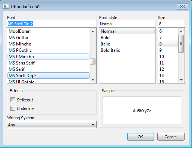This screenshot has width=192, height=148.
Task: Click the font list scroll up arrow
Action: click(93, 31)
